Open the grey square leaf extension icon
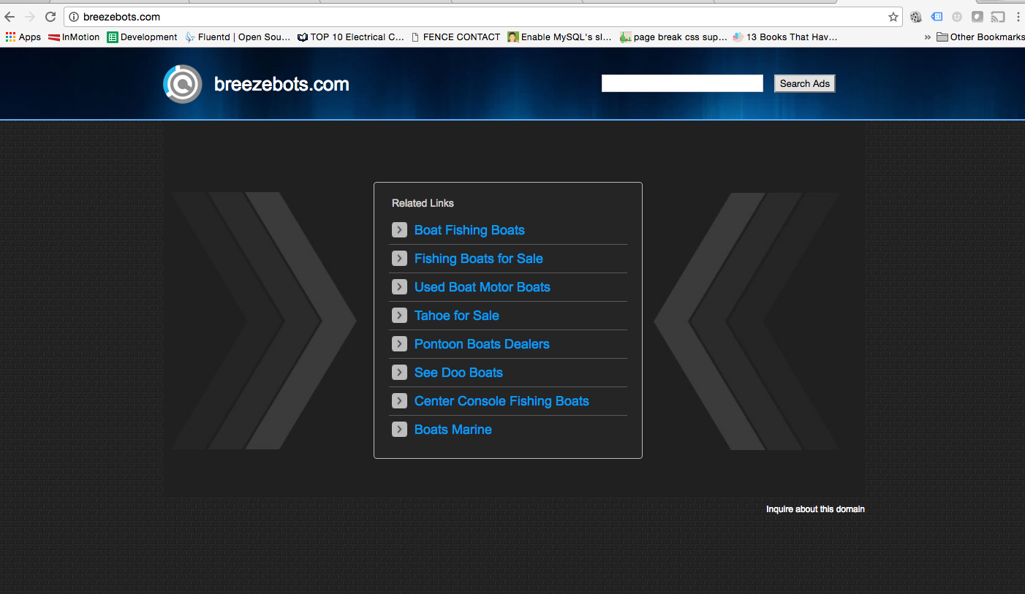This screenshot has height=594, width=1025. click(x=977, y=17)
